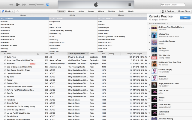This screenshot has height=120, width=192.
Task: Adjust the volume slider
Action: pos(36,5)
